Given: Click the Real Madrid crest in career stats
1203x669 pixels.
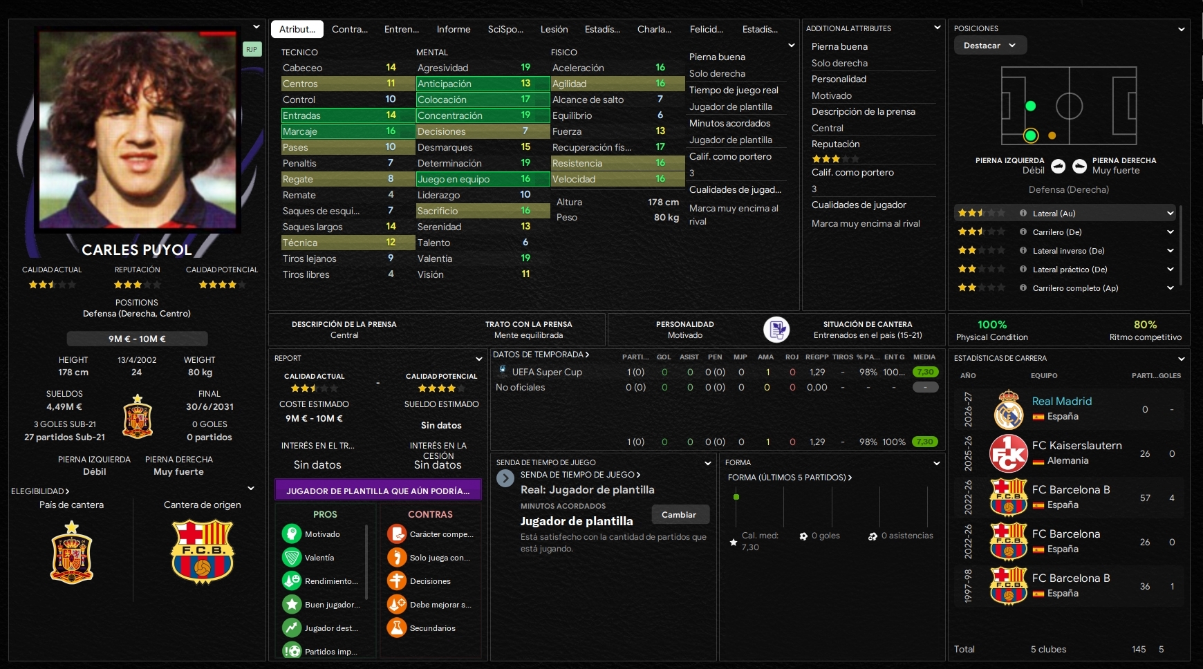Looking at the screenshot, I should click(x=1009, y=409).
